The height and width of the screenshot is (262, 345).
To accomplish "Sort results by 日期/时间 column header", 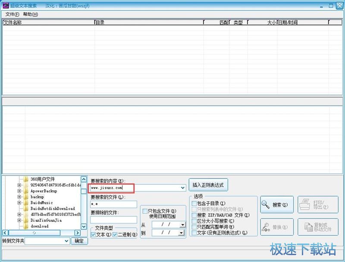I will click(303, 22).
